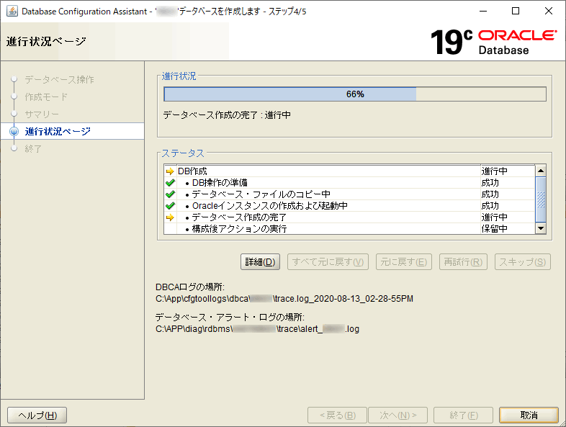Click the 再試行(R) retry button
This screenshot has height=427, width=566.
[463, 261]
